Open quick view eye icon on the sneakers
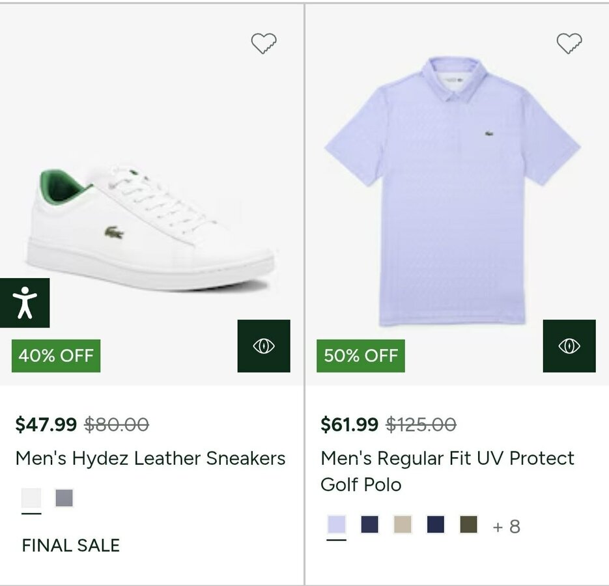The height and width of the screenshot is (586, 609). (x=264, y=346)
